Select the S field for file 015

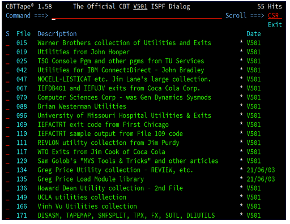coord(7,43)
